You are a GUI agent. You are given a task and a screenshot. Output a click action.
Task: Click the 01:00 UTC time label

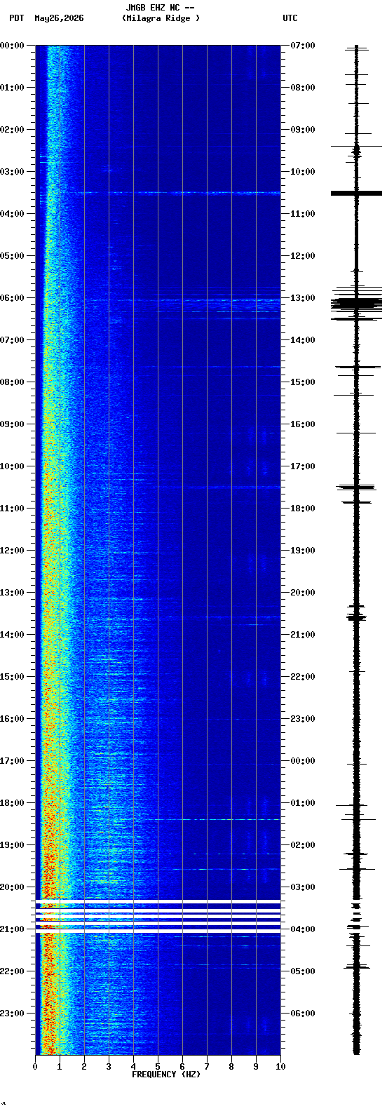click(303, 803)
